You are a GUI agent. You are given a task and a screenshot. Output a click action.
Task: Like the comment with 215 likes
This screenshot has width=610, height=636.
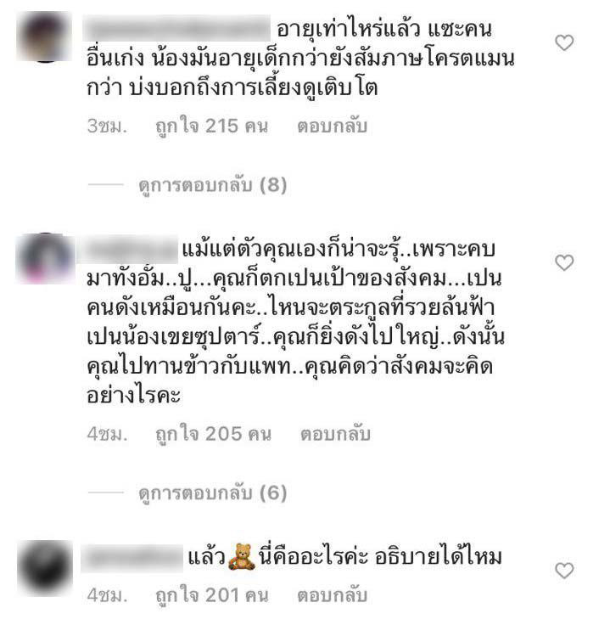564,42
